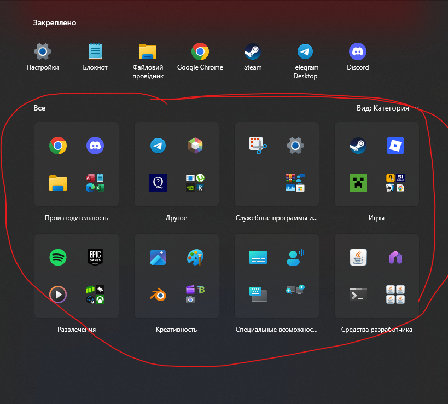
Task: Open Terminal in Средства разработчика group
Action: point(358,294)
